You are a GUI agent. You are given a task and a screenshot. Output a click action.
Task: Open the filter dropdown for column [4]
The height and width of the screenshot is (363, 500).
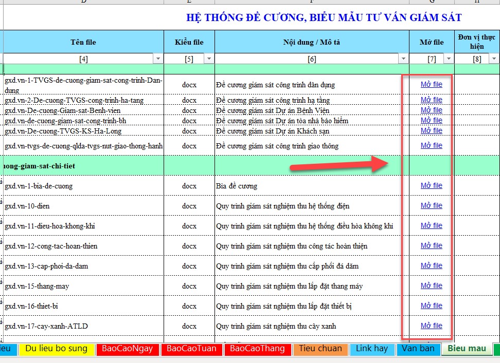tap(158, 59)
